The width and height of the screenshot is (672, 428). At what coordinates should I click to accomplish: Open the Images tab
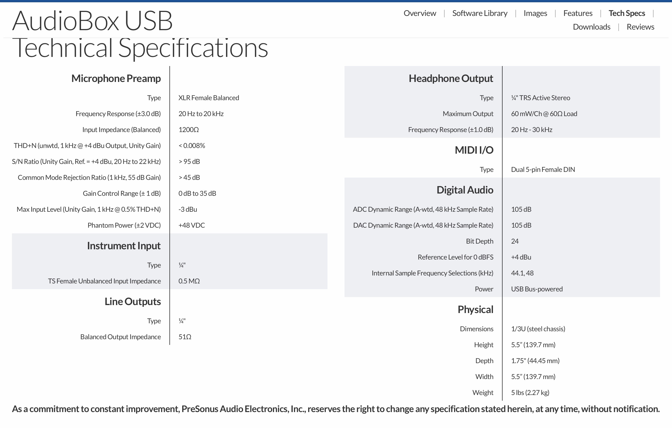tap(535, 13)
